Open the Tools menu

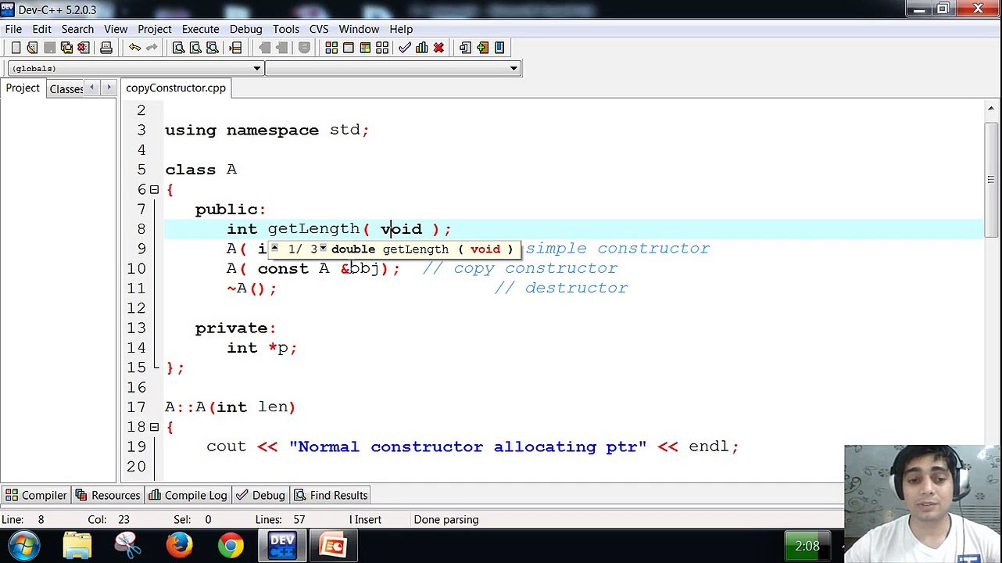(286, 29)
